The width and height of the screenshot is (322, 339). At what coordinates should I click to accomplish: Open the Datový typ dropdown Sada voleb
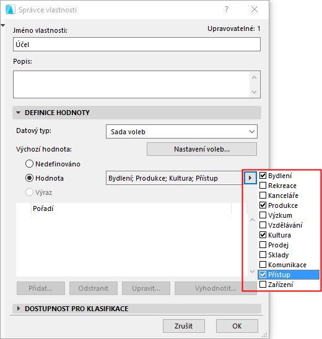[x=181, y=131]
